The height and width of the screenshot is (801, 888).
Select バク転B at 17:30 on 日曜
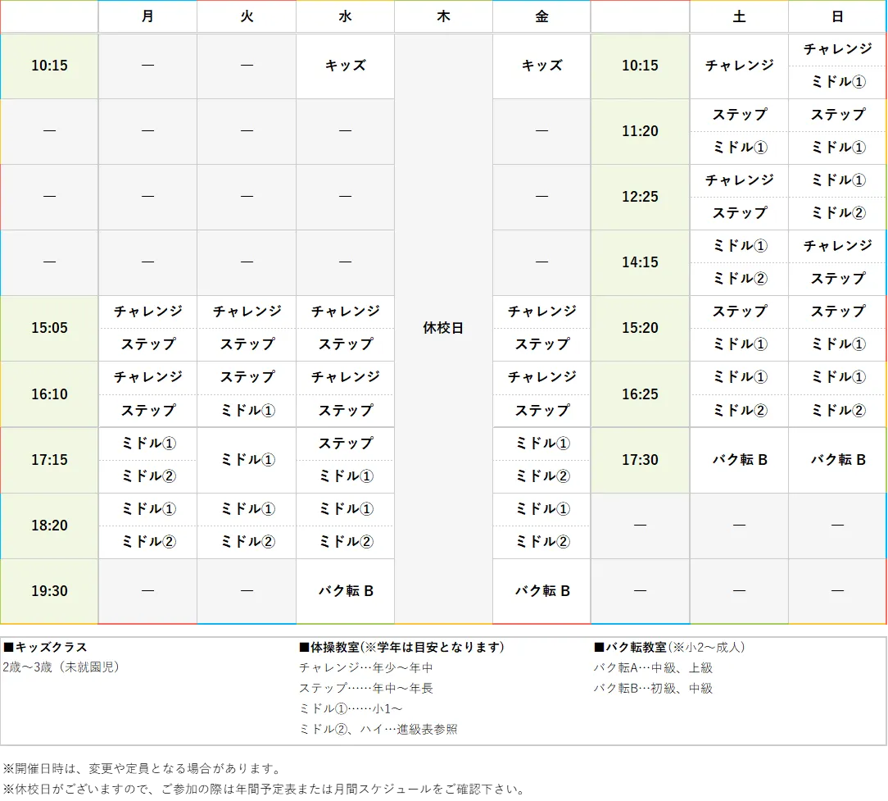click(x=836, y=460)
